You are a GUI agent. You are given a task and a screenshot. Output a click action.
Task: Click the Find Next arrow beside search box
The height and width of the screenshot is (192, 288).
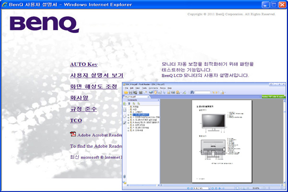pyautogui.click(x=217, y=93)
